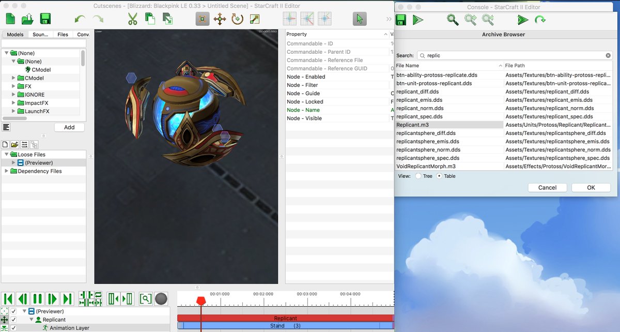620x332 pixels.
Task: Click the Copy icon in the toolbar
Action: point(150,19)
